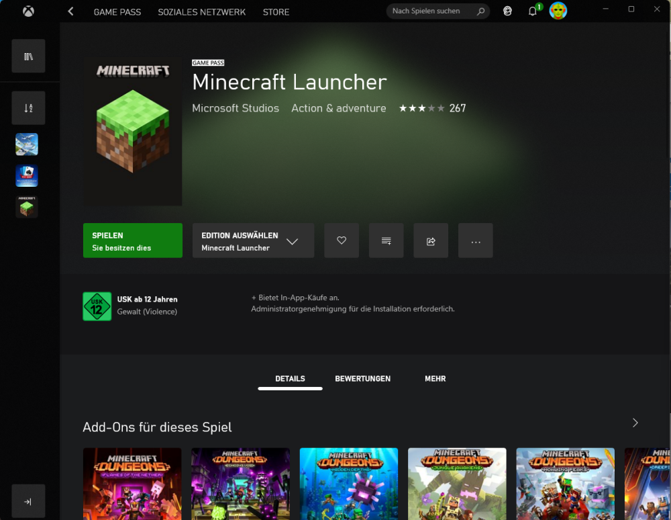671x520 pixels.
Task: Click the search magnifier icon
Action: tap(480, 11)
